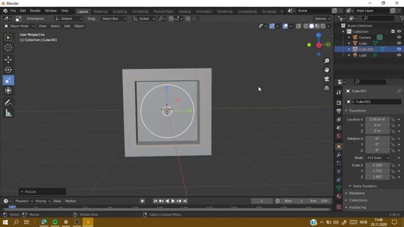Viewport: 404px width, 227px height.
Task: Open the Global transform orientation dropdown
Action: tap(144, 19)
